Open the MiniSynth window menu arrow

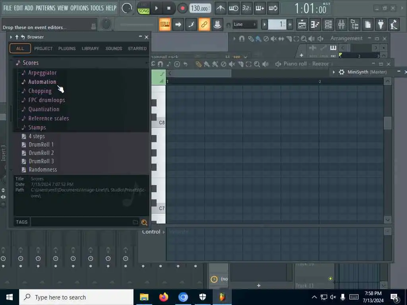(334, 72)
